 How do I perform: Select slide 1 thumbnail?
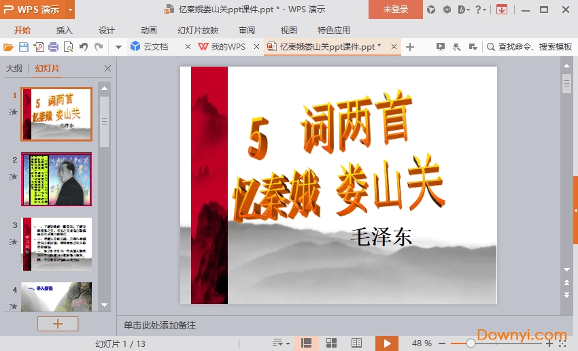click(56, 114)
